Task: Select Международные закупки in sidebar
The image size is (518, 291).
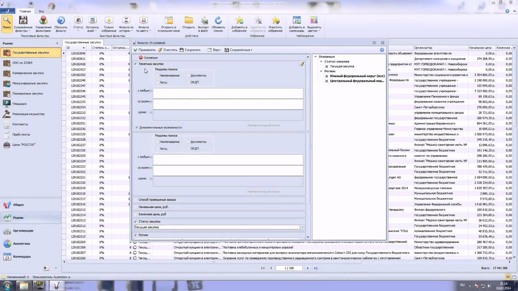Action: click(31, 83)
